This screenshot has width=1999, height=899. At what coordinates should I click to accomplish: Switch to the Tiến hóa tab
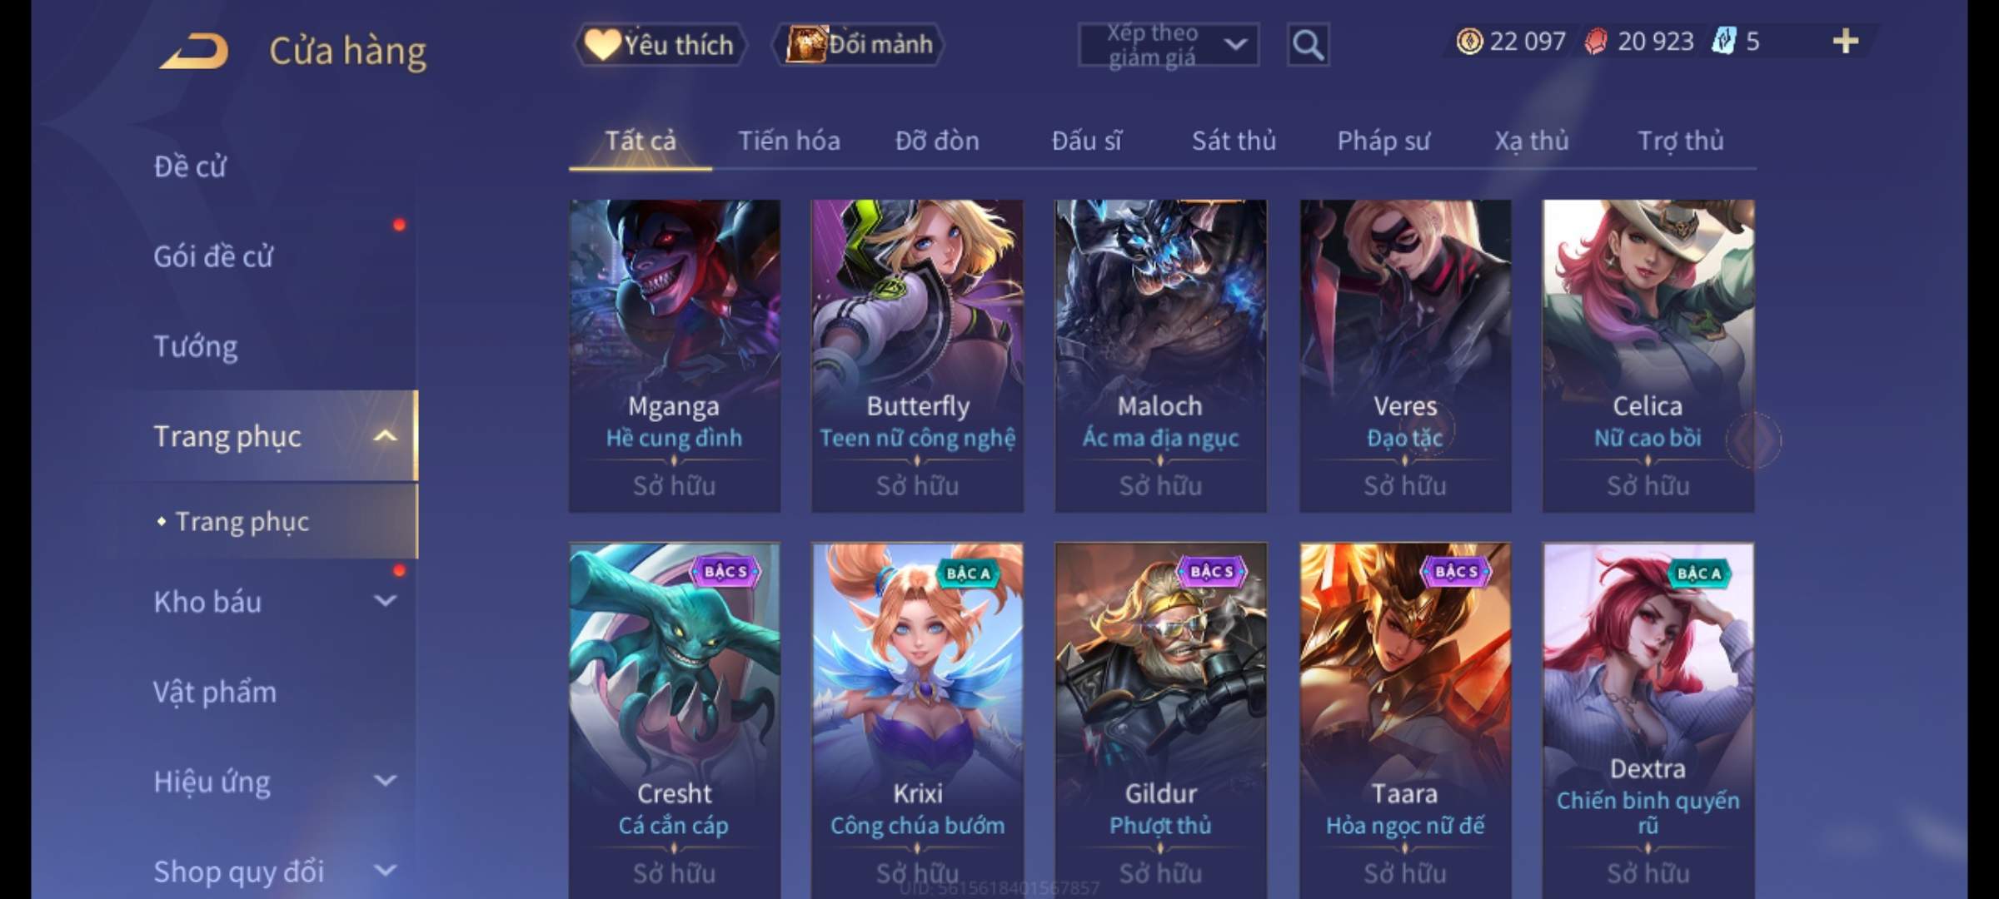click(x=789, y=141)
